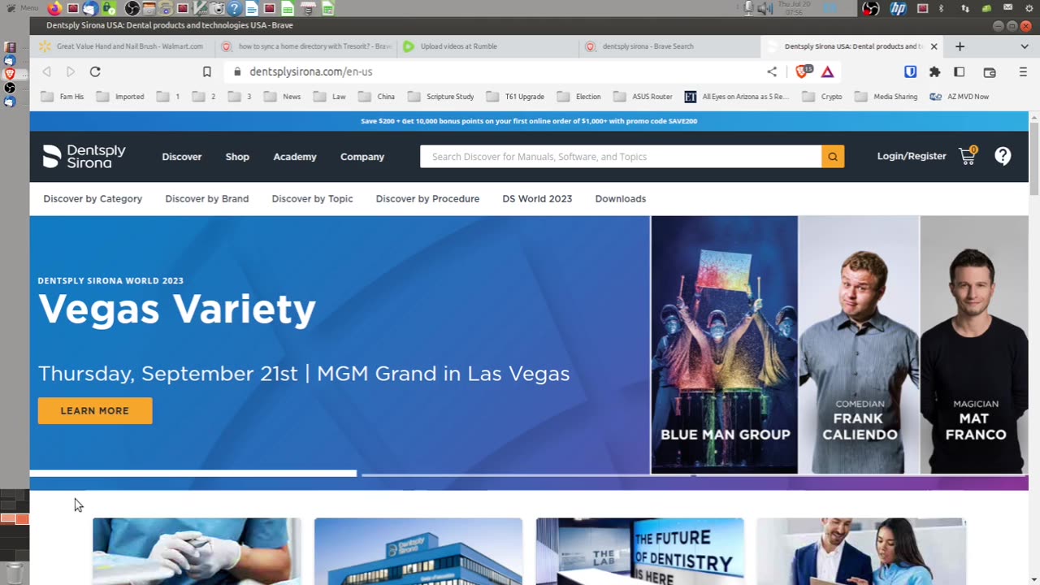Open the blue help launcher icon
Viewport: 1040px width, 585px height.
(234, 8)
